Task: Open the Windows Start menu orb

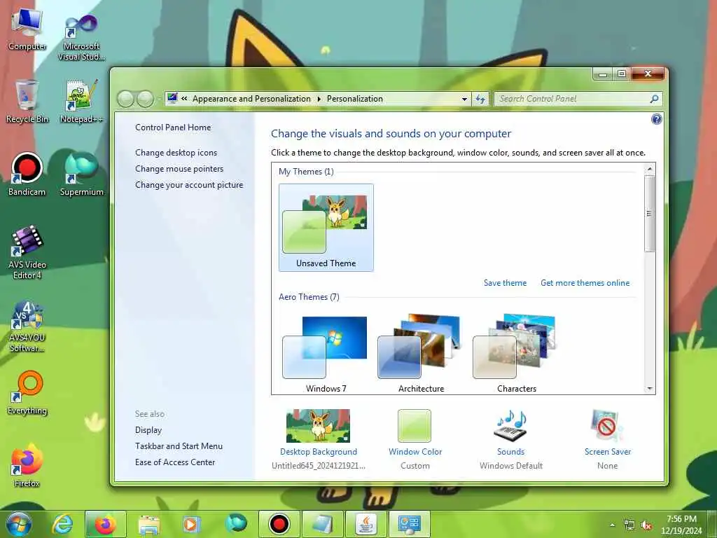Action: click(x=19, y=524)
